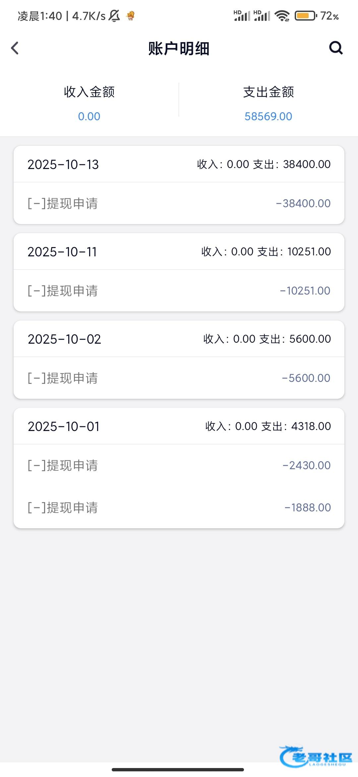
Task: Tap the home gesture bar
Action: [x=178, y=769]
